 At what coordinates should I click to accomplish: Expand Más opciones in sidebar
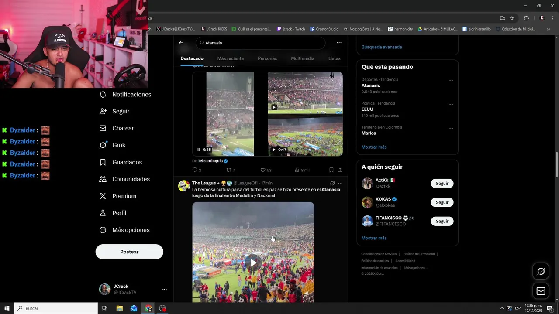[x=124, y=230]
